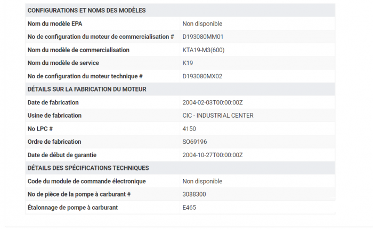This screenshot has width=373, height=229.
Task: Click the DÉTAILS DES SPÉCIFICATIONS TECHNIQUES header
Action: 88,168
